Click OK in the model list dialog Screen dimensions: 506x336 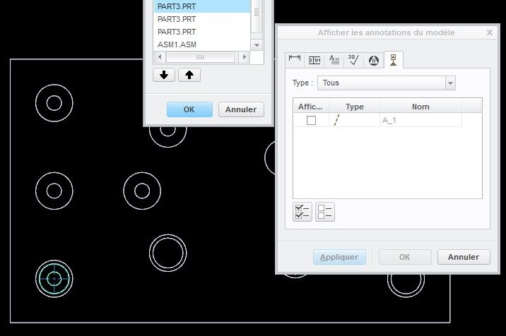(189, 109)
